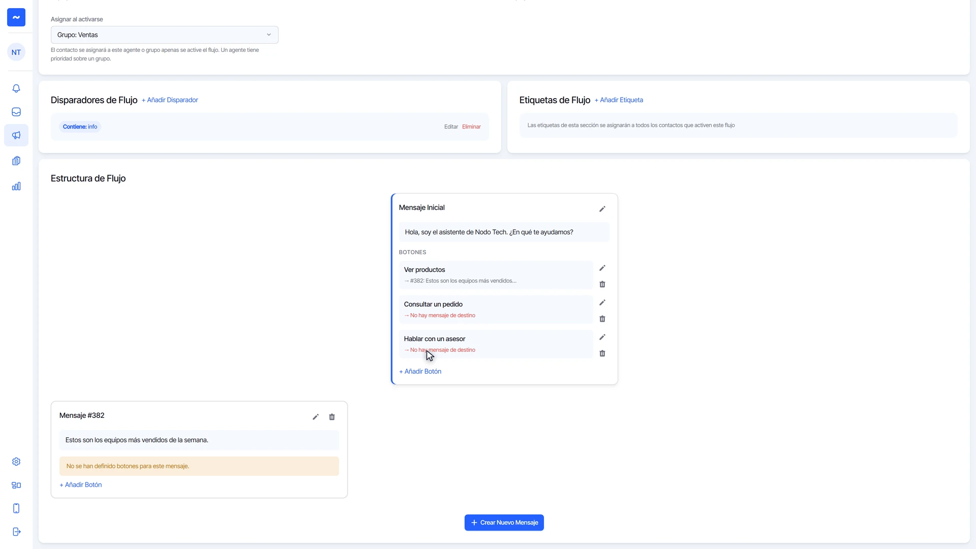Viewport: 976px width, 549px height.
Task: Open the Grupo: Ventas dropdown
Action: [165, 35]
